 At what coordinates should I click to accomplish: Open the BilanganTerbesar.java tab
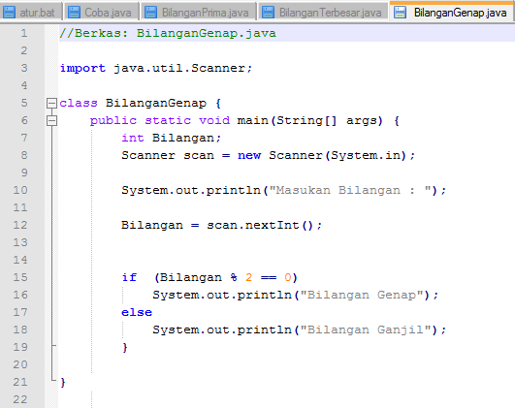(x=324, y=13)
